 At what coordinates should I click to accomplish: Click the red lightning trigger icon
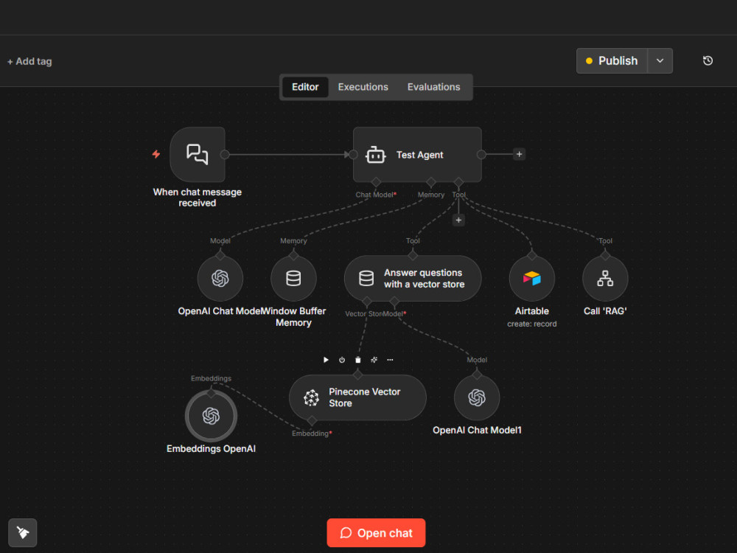156,154
